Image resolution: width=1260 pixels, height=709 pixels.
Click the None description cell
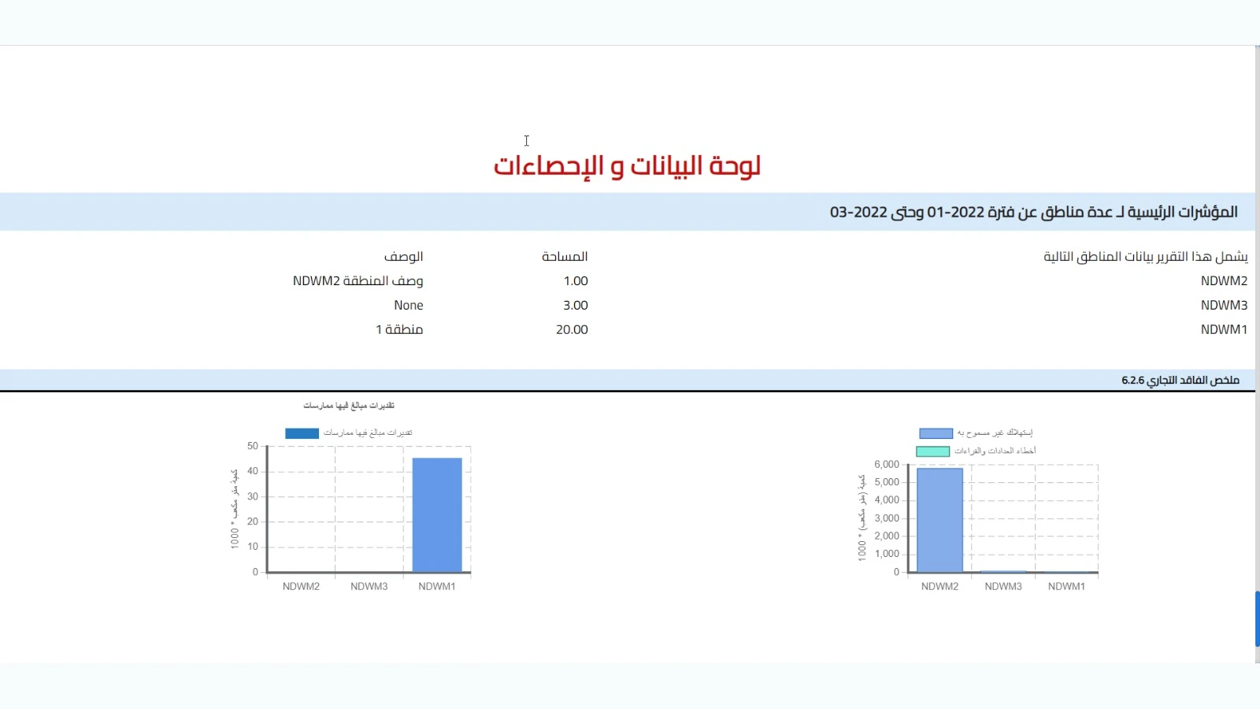(409, 306)
